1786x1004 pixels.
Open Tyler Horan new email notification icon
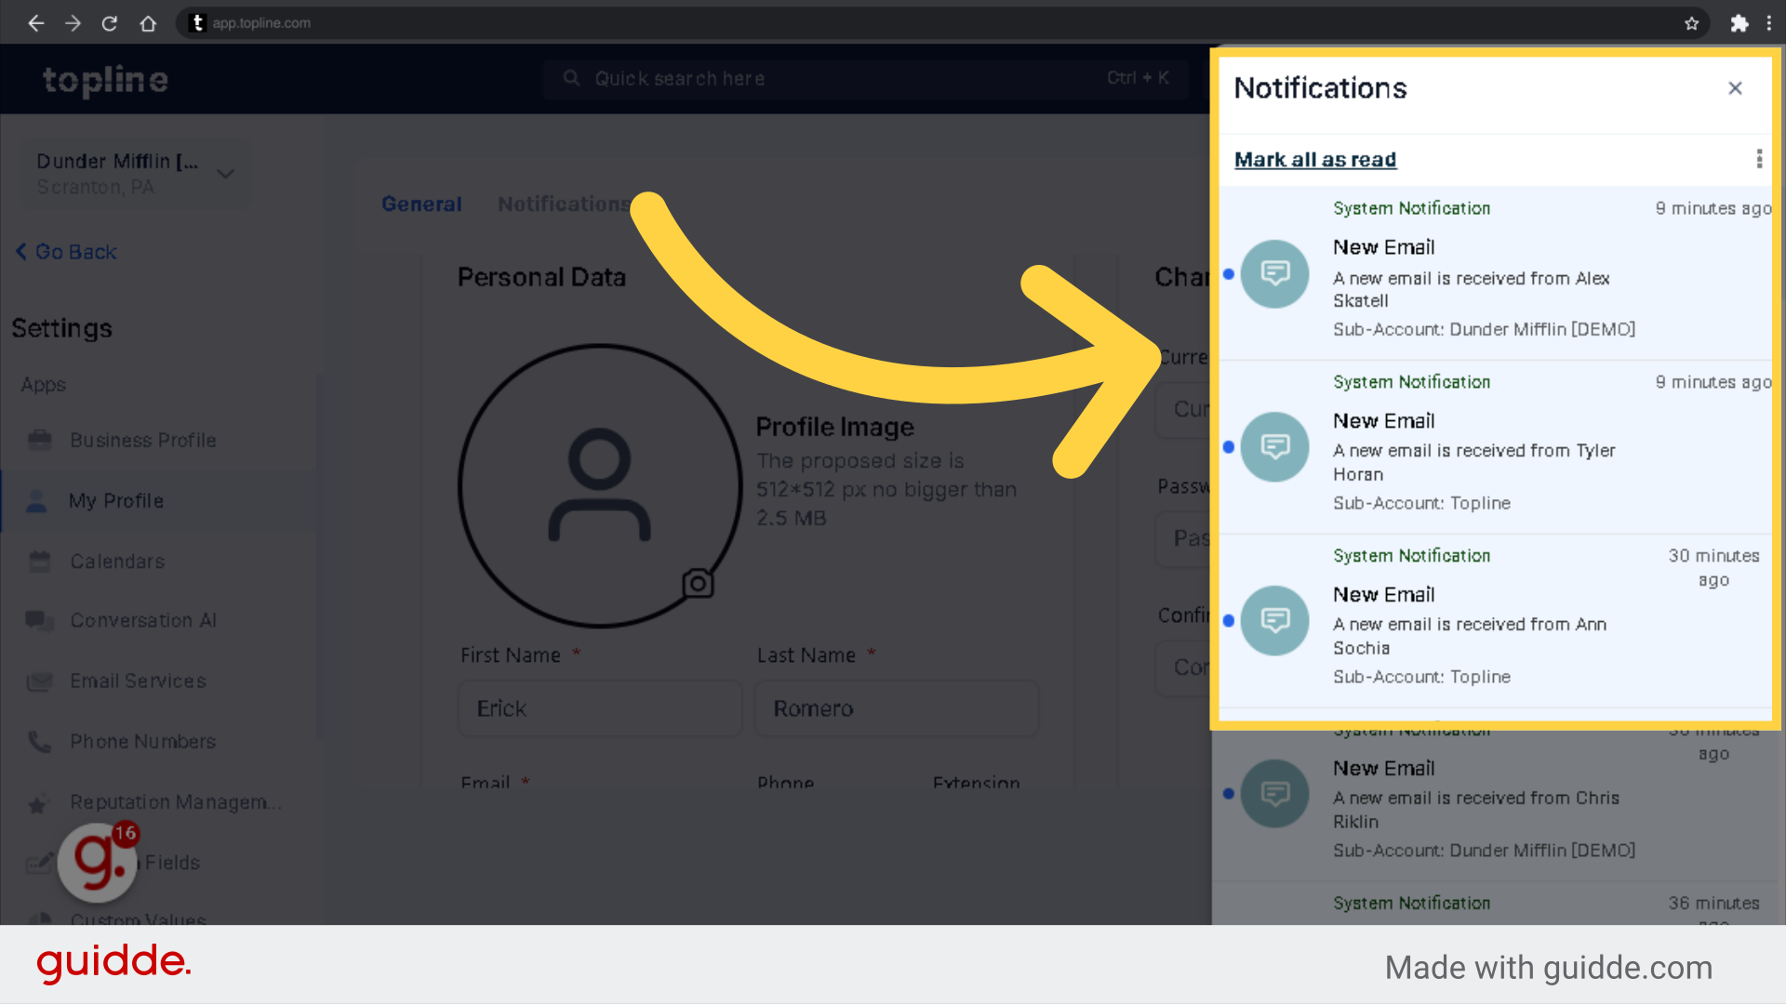pos(1275,447)
